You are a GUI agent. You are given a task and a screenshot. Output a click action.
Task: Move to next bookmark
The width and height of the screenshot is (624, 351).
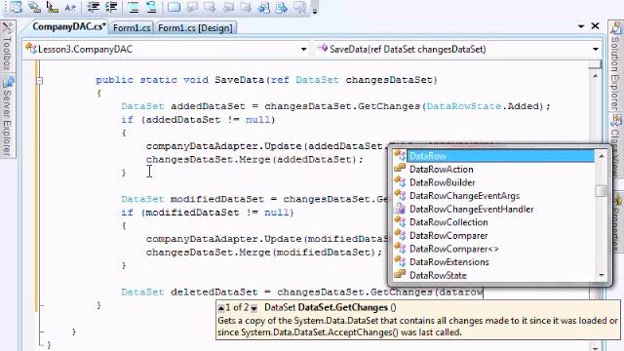point(210,7)
